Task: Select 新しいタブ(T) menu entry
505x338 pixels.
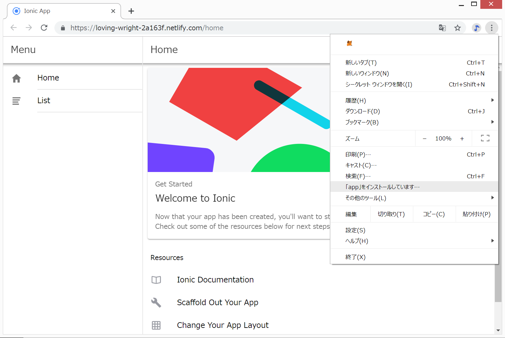Action: (x=414, y=62)
